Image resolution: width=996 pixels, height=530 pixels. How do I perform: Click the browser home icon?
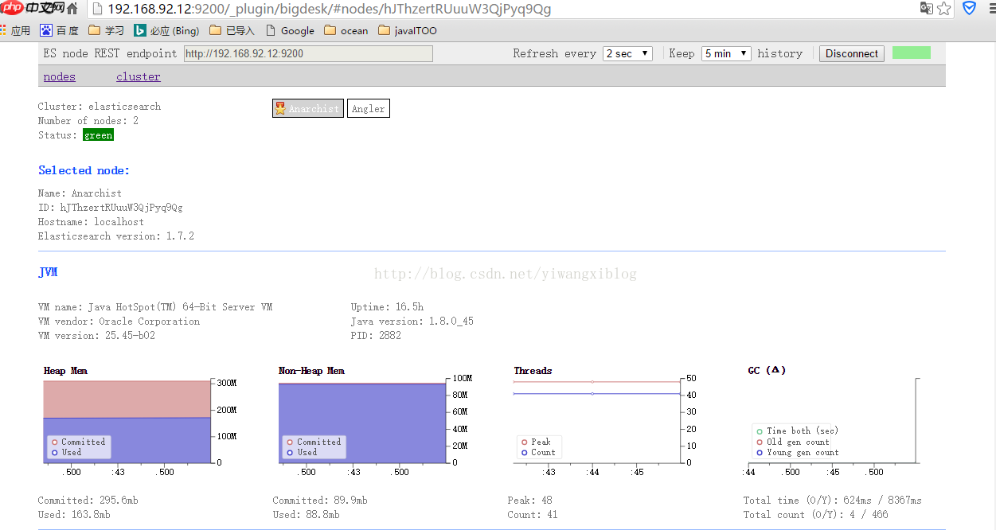[x=72, y=9]
